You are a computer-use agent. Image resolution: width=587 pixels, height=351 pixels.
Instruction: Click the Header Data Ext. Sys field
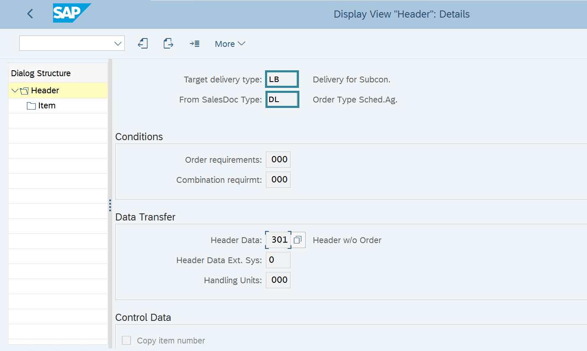pos(278,260)
